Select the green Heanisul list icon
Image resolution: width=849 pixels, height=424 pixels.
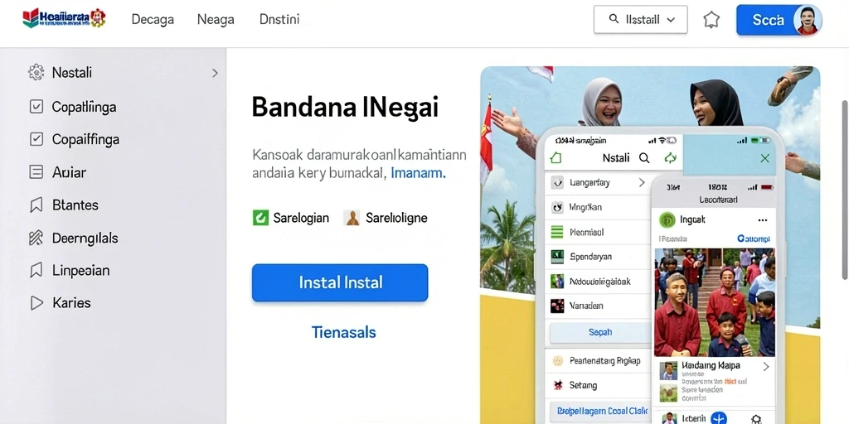[x=557, y=233]
